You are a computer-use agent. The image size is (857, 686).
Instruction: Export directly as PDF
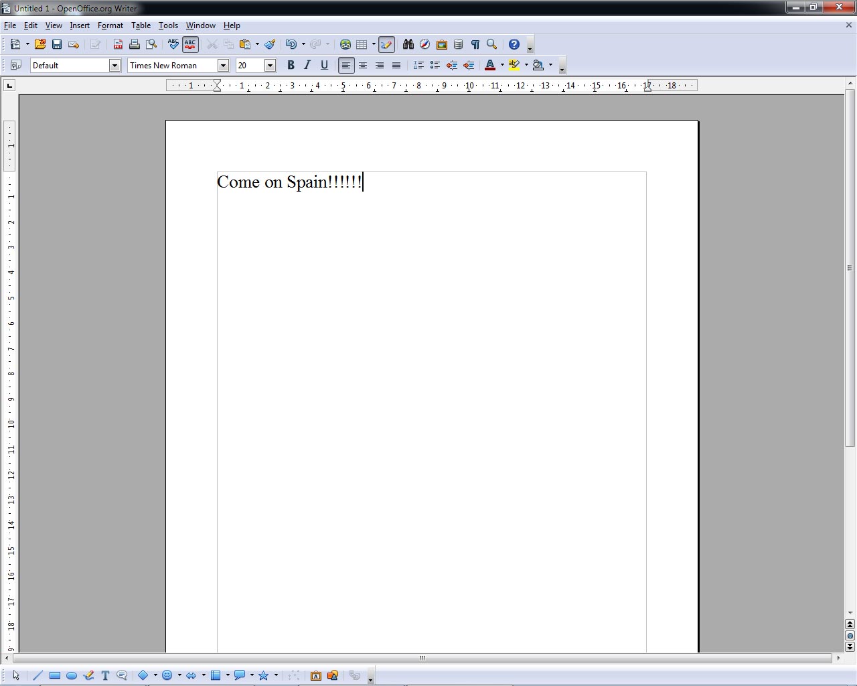point(118,44)
